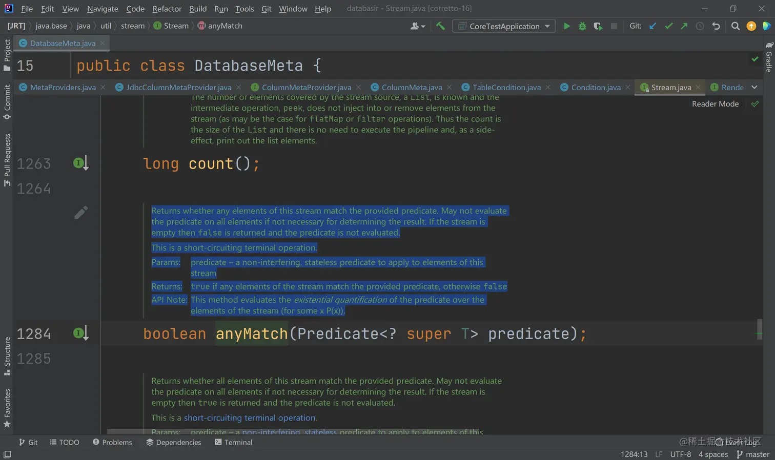Rollback changes with the undo arrow icon
775x460 pixels.
(x=716, y=26)
